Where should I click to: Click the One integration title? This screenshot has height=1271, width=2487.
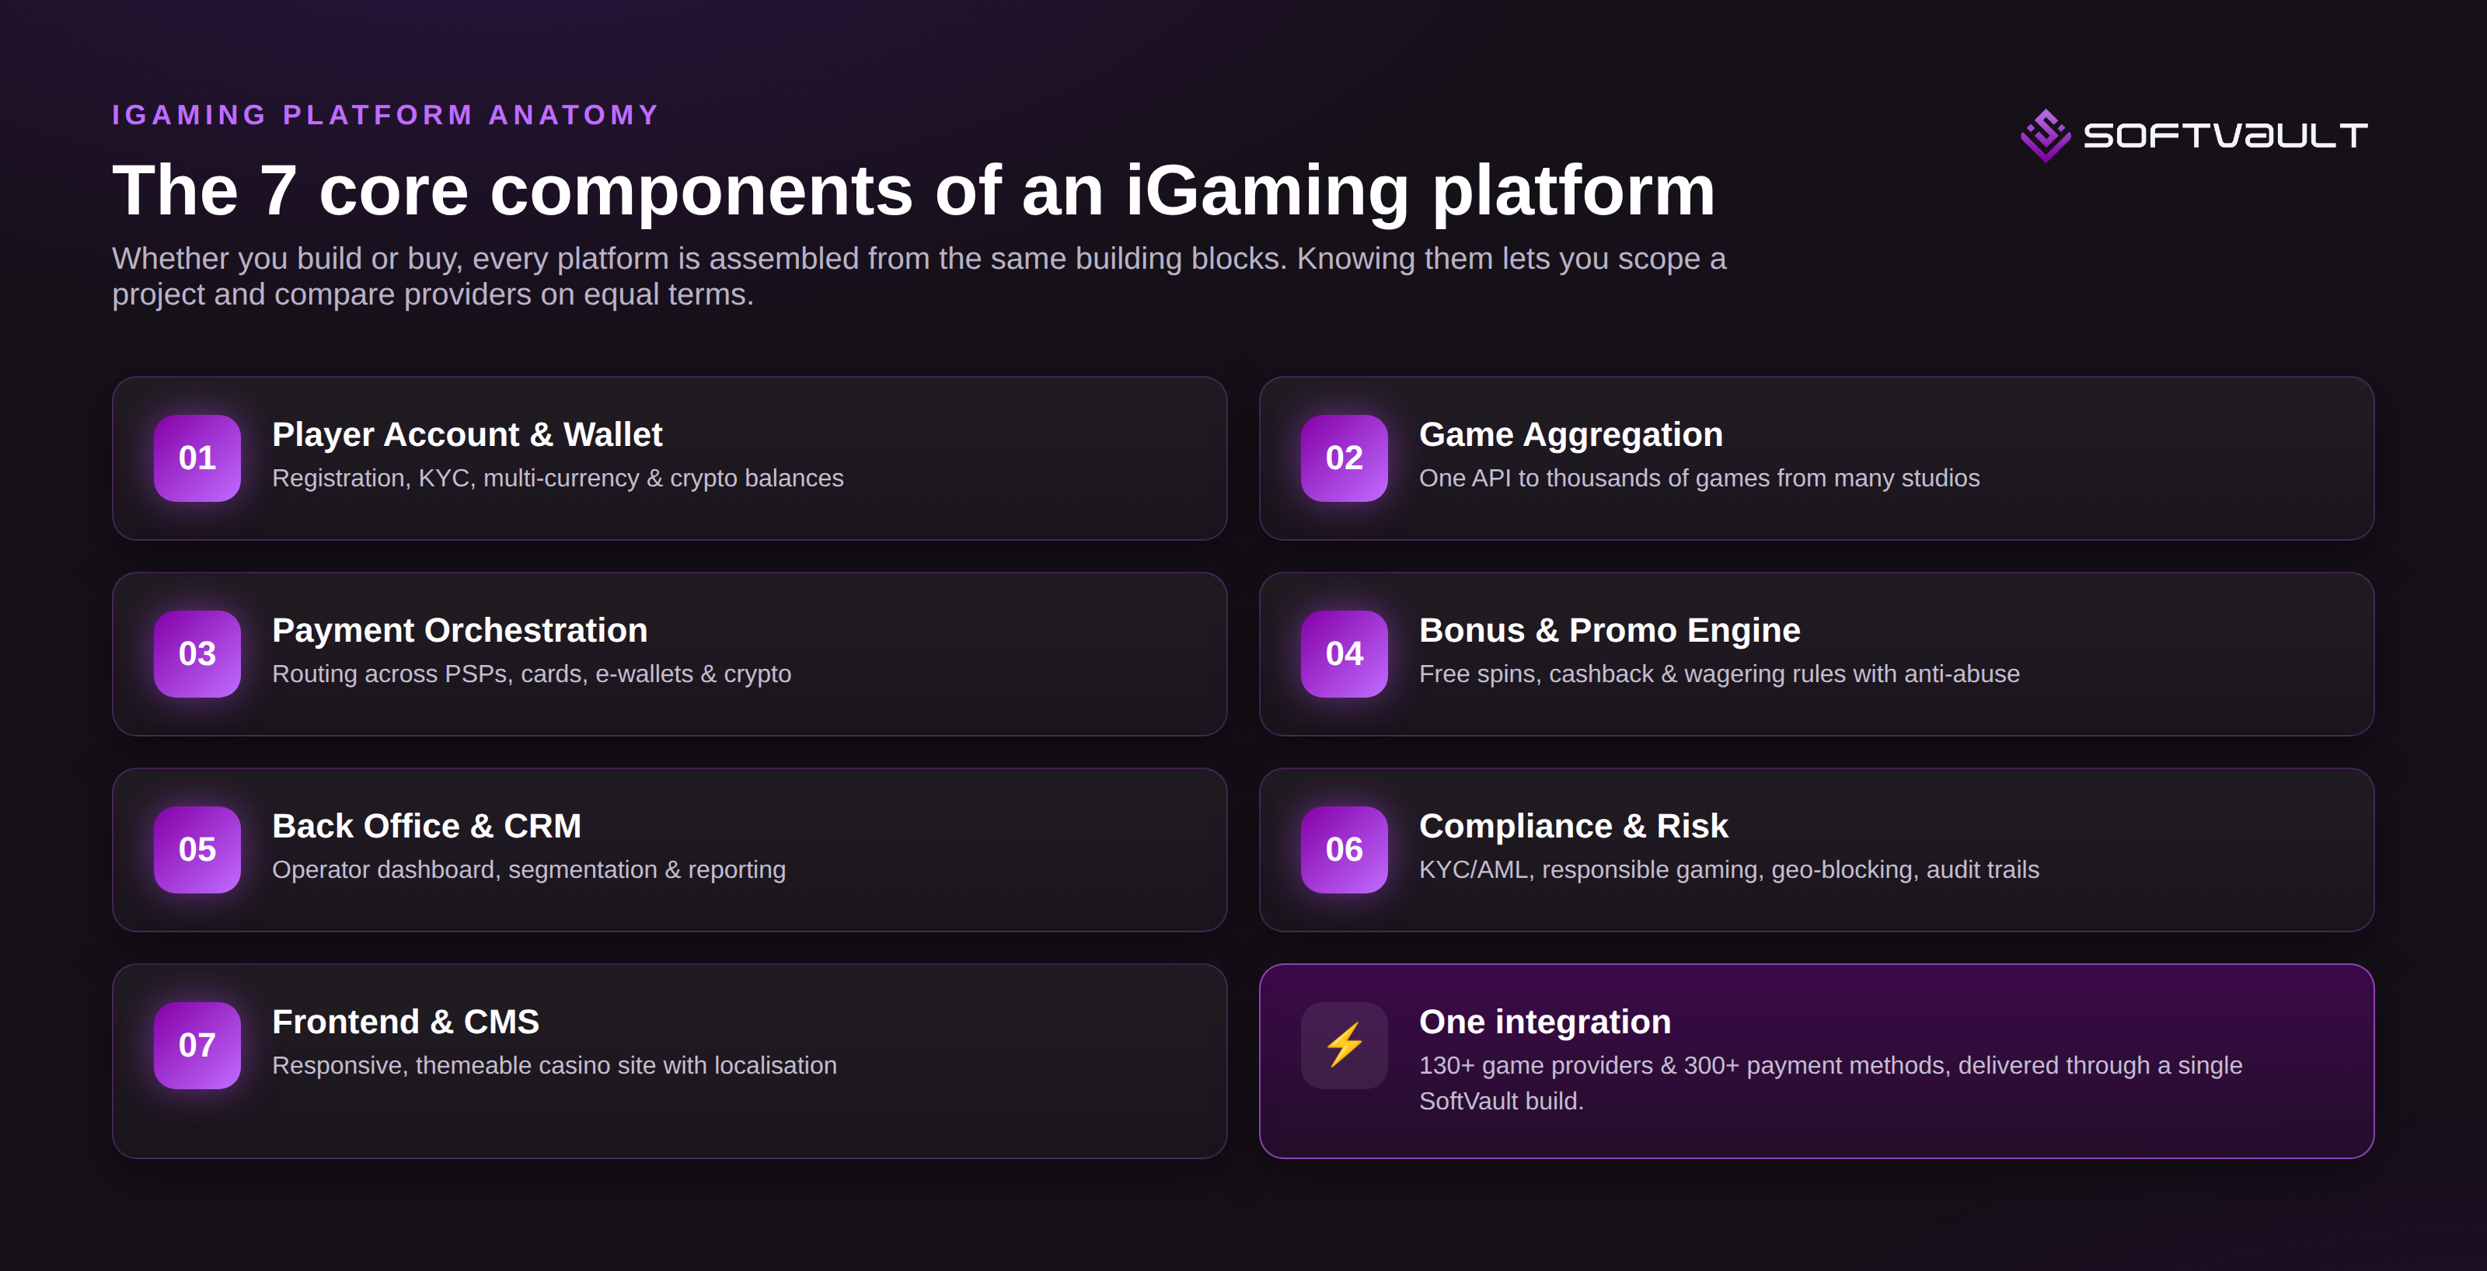pyautogui.click(x=1545, y=1022)
